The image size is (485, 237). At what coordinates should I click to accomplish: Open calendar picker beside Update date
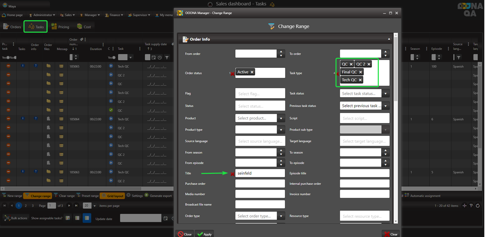tap(165, 218)
